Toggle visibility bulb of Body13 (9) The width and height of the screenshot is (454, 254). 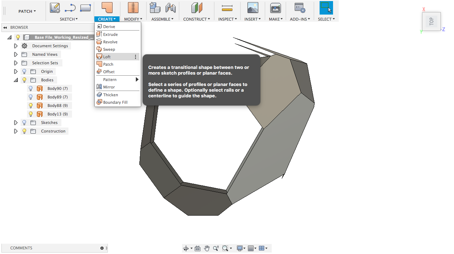click(x=31, y=114)
